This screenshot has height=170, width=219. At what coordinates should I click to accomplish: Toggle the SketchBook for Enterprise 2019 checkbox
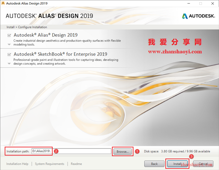pyautogui.click(x=9, y=54)
